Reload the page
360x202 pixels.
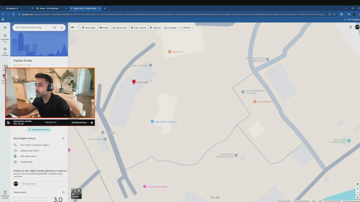13,14
